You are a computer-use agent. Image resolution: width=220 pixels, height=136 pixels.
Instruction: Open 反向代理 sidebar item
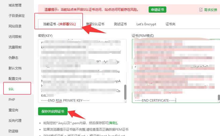pyautogui.click(x=15, y=120)
